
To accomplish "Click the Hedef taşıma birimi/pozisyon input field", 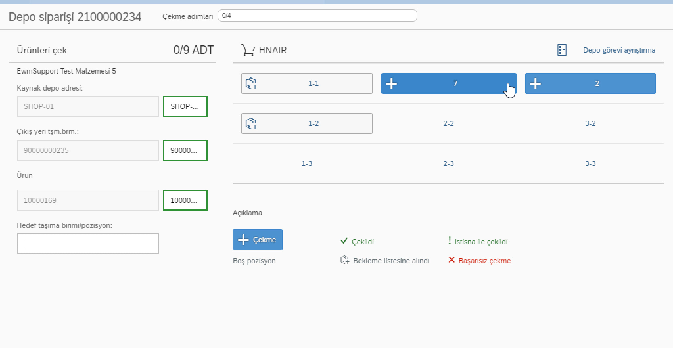I will 87,244.
